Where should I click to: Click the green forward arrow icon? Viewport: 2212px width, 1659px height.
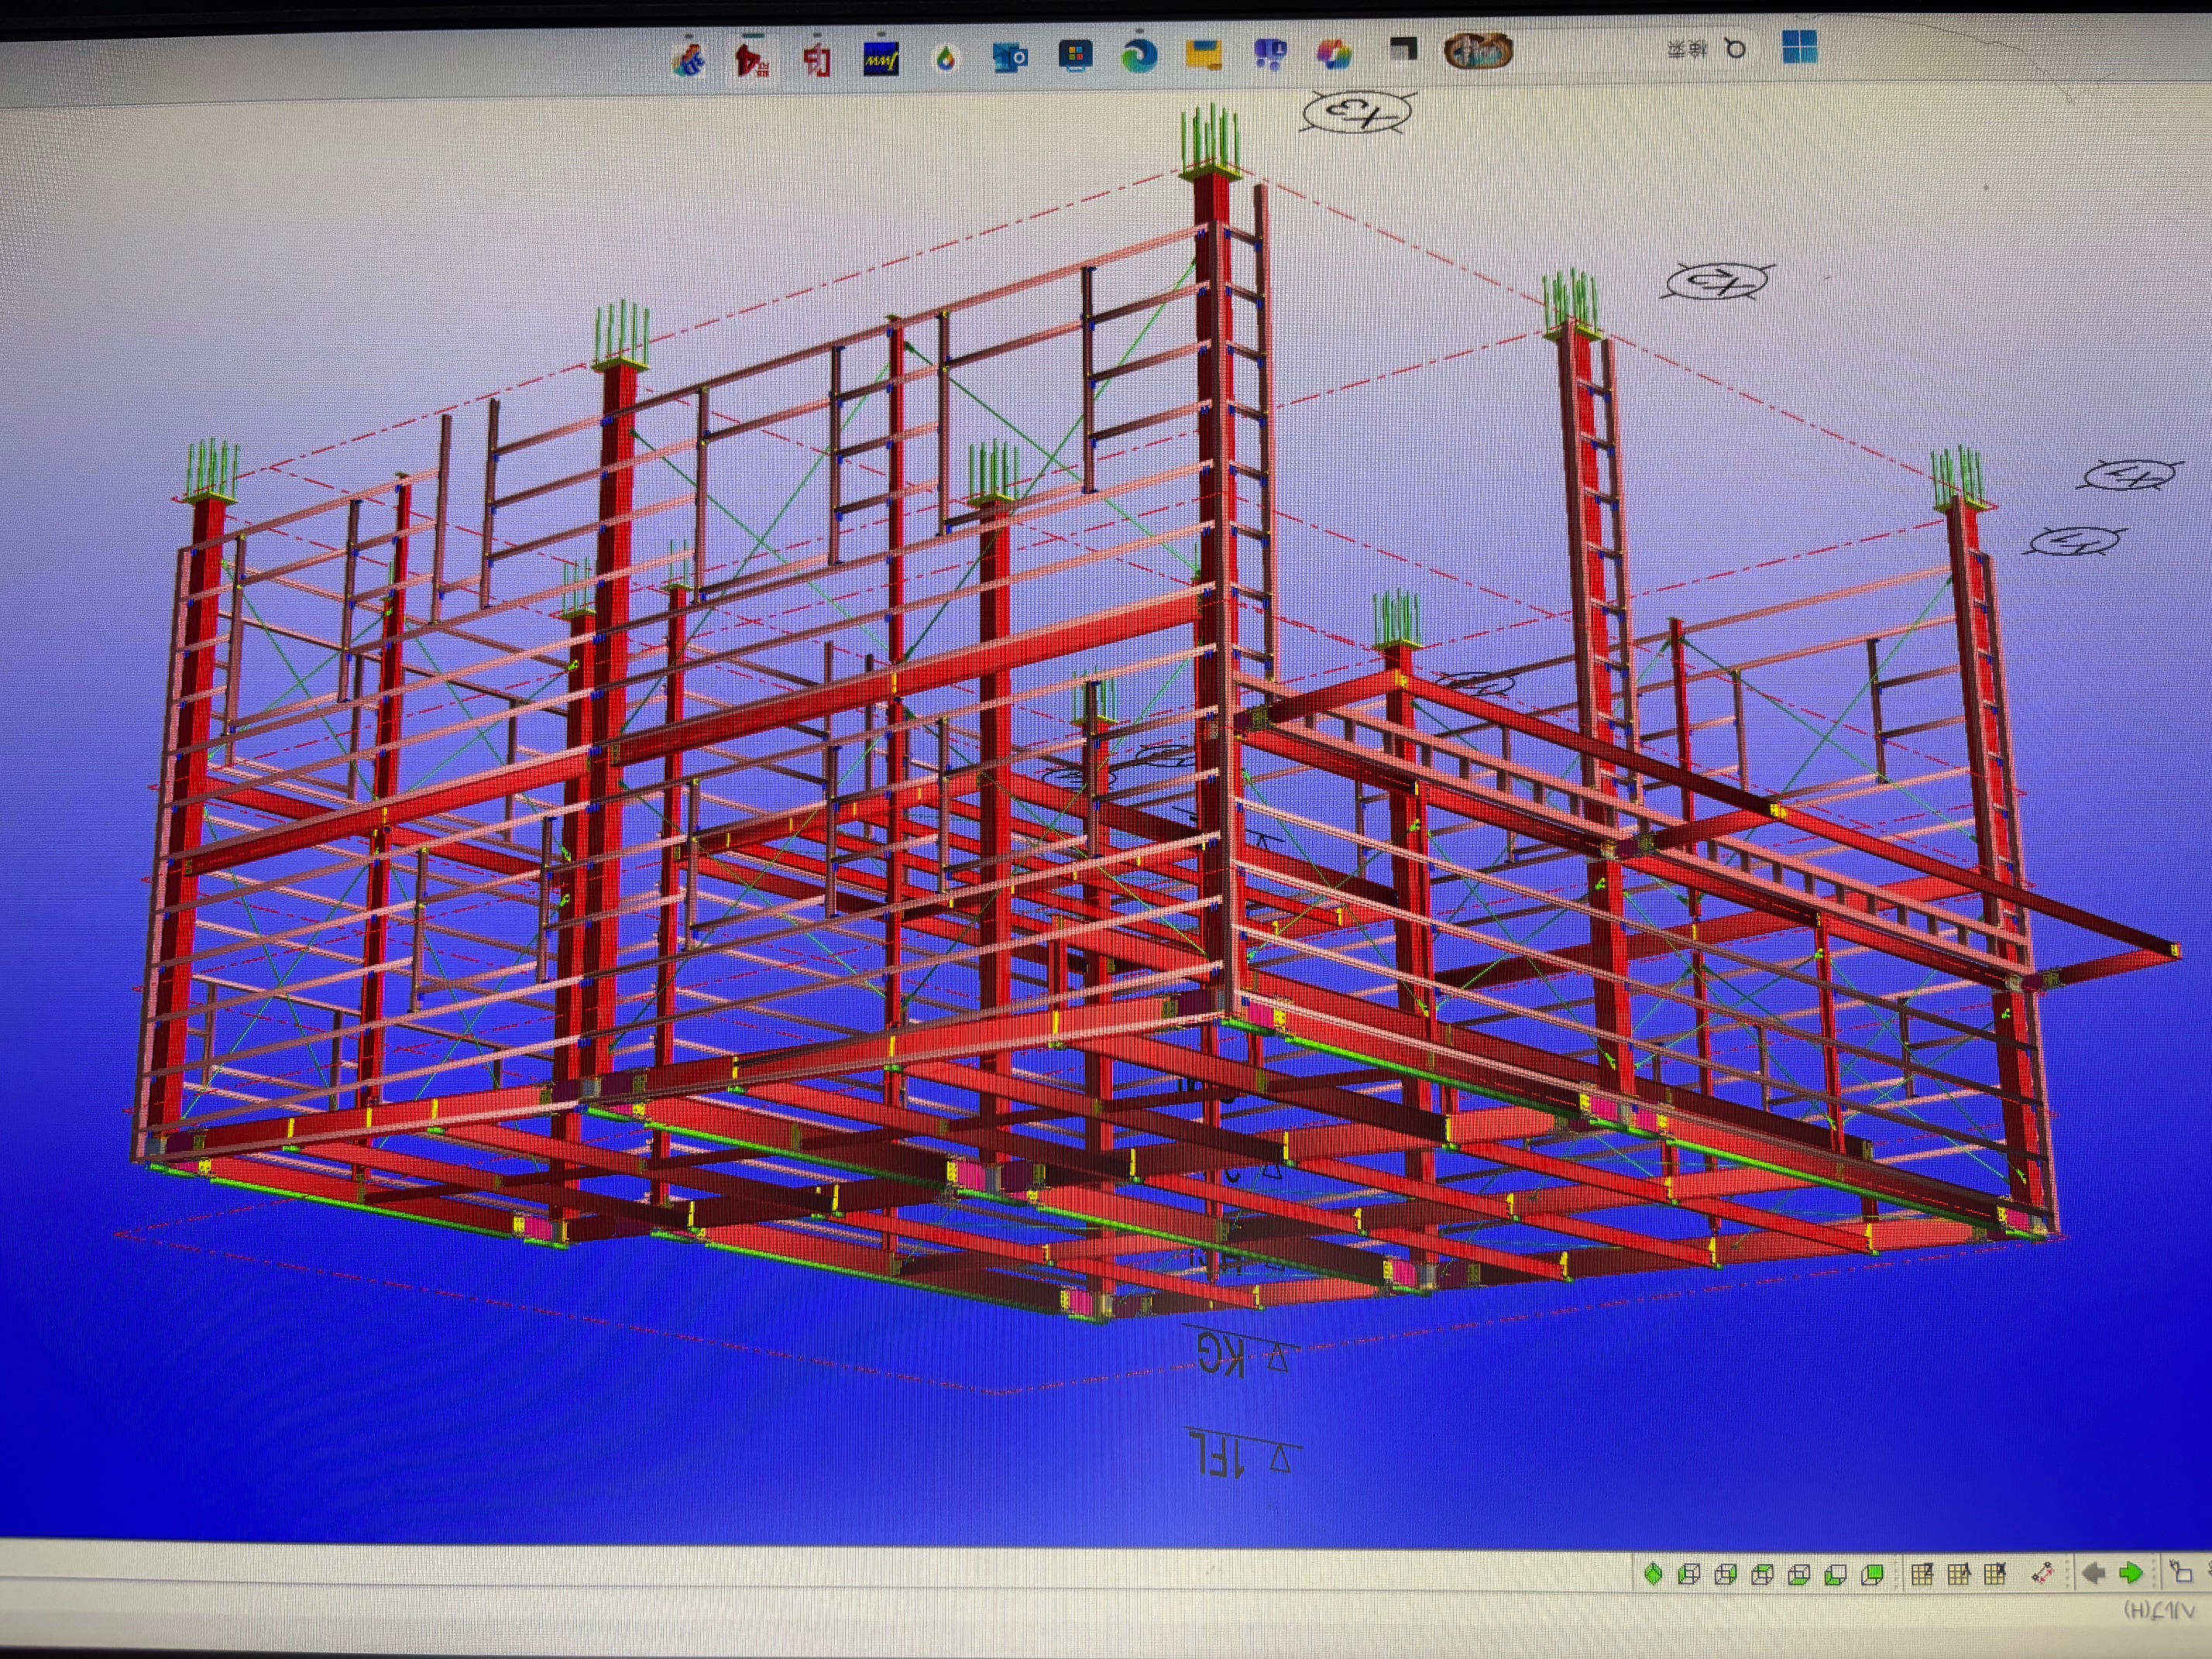2131,1573
